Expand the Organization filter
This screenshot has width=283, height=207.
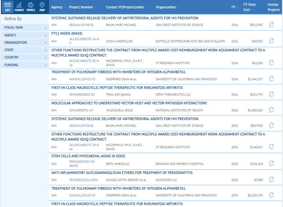tap(25, 42)
